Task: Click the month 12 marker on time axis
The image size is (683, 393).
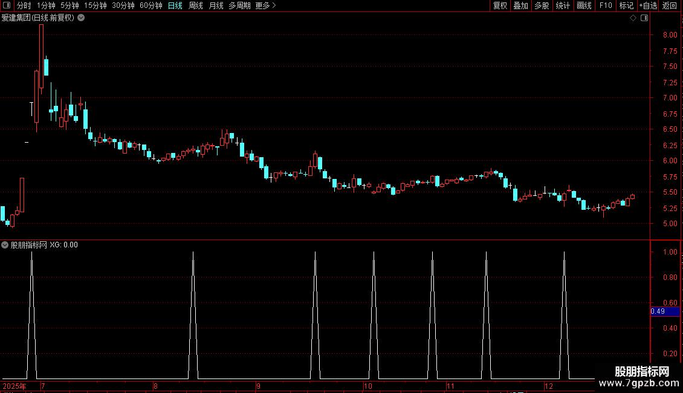Action: pos(549,386)
